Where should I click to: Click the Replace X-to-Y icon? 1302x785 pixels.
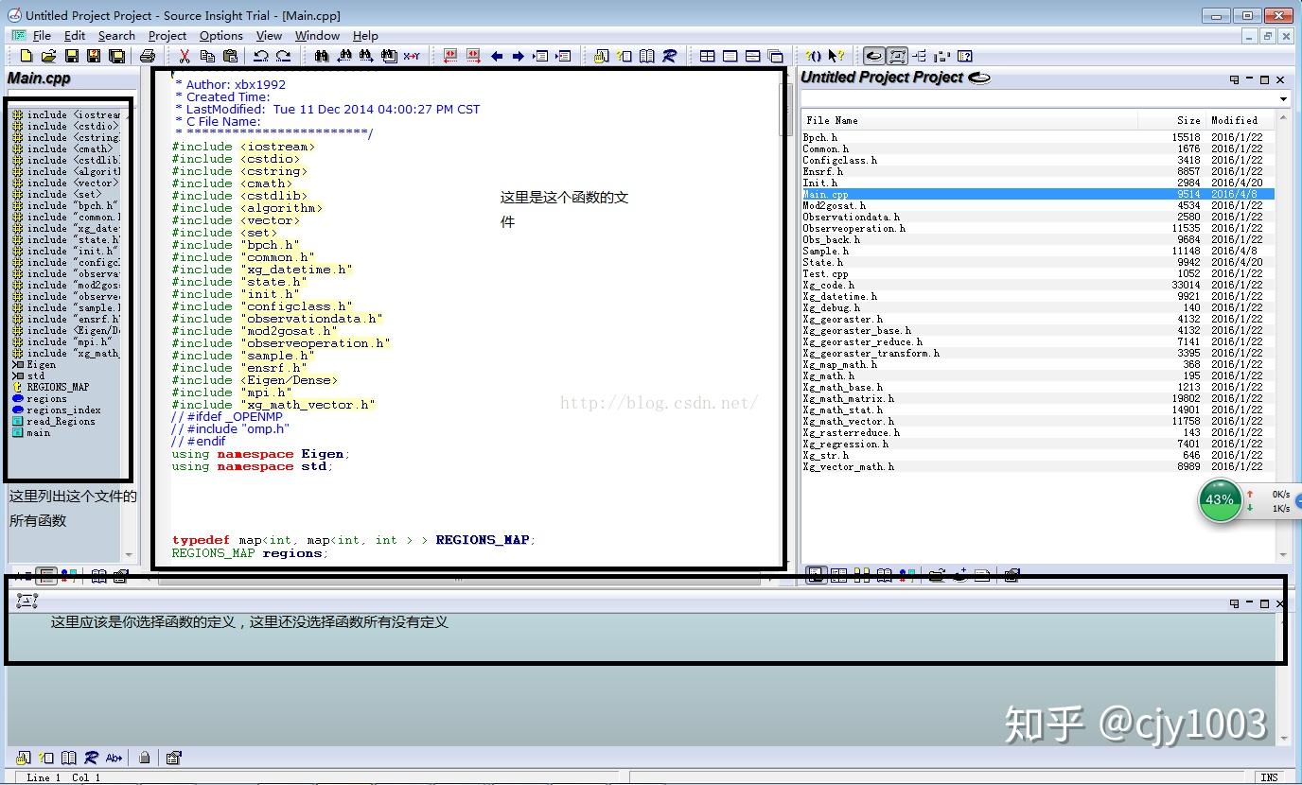coord(412,56)
